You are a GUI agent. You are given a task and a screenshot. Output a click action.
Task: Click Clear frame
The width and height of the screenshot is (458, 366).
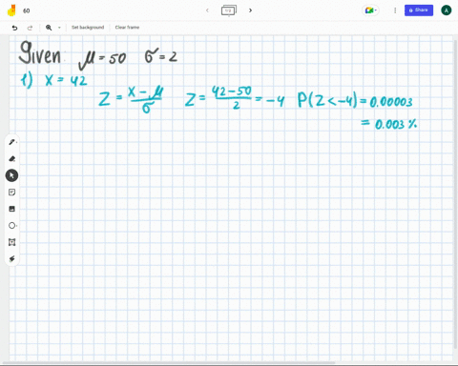(x=127, y=28)
